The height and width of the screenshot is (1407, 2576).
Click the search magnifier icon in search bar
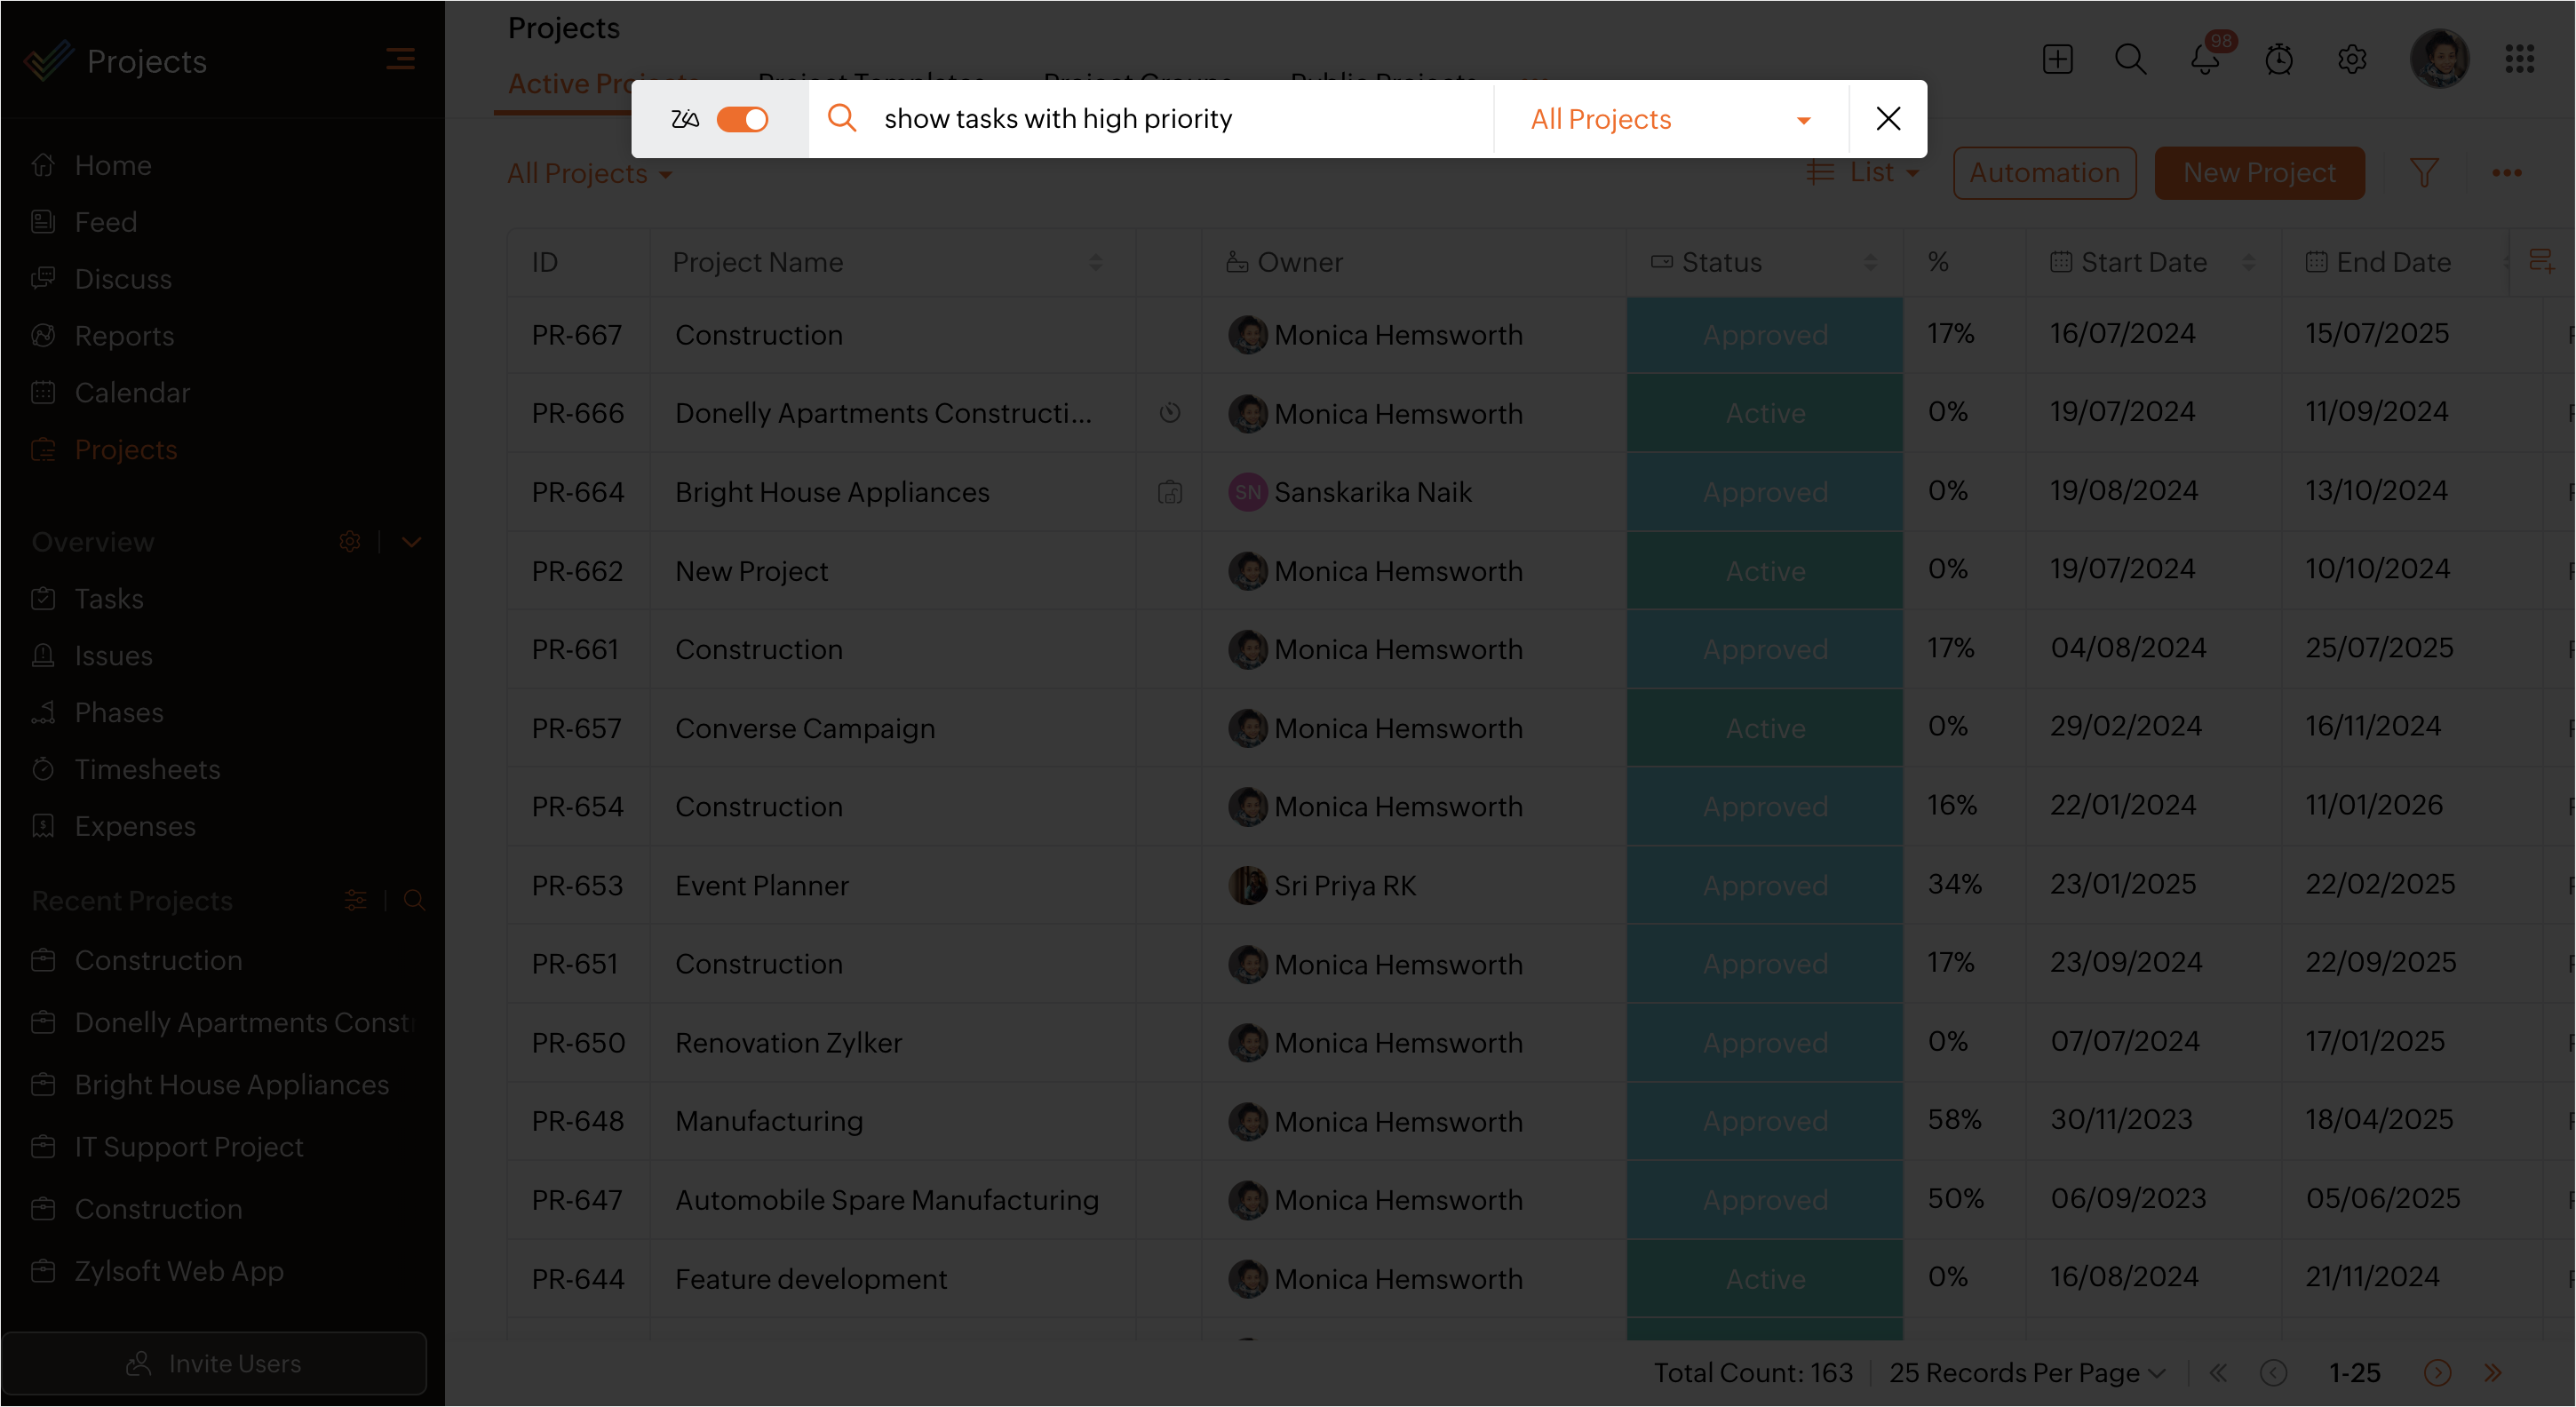coord(842,118)
